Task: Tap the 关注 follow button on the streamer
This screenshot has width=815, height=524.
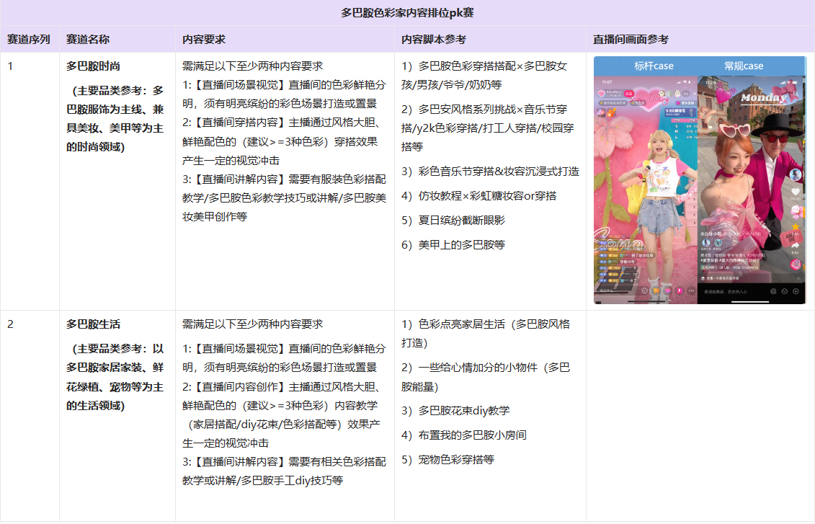Action: point(629,94)
